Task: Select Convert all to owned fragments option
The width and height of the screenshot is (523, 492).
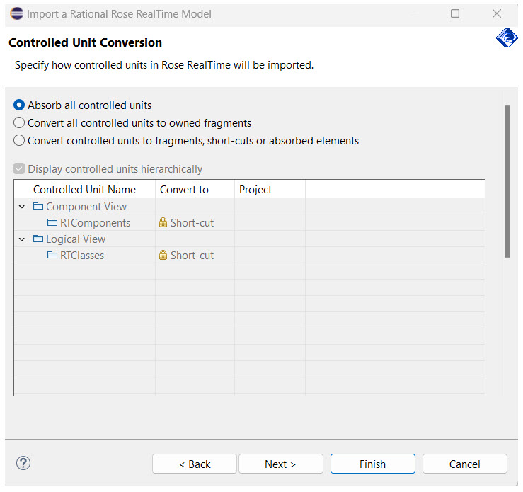Action: coord(20,123)
